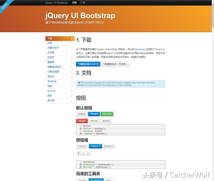Click the Submit button
The width and height of the screenshot is (214, 181).
106,121
